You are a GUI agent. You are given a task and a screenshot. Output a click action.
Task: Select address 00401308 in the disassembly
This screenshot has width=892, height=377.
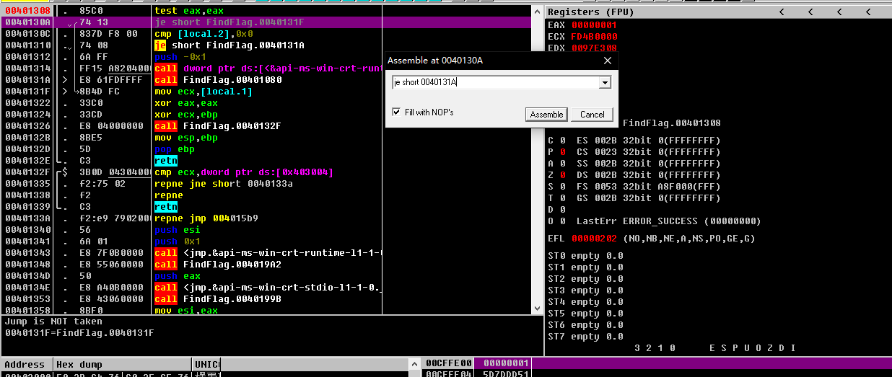point(27,11)
